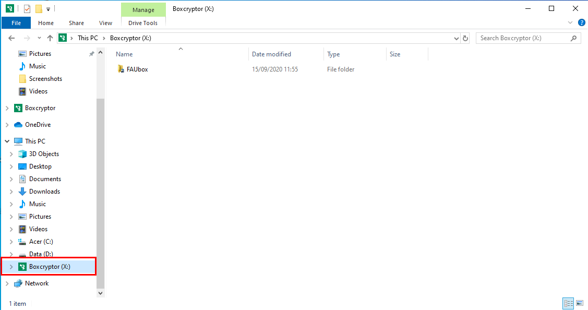The height and width of the screenshot is (310, 588).
Task: Expand the 3D Objects node
Action: [x=11, y=154]
